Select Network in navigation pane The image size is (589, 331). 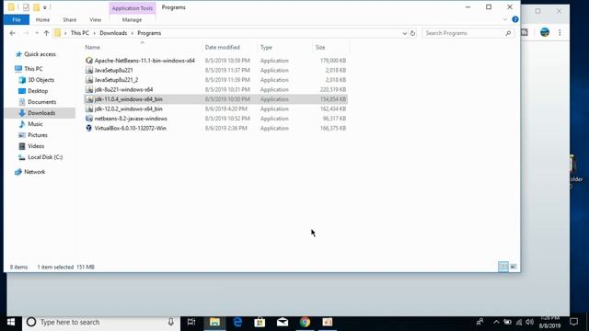pyautogui.click(x=35, y=172)
